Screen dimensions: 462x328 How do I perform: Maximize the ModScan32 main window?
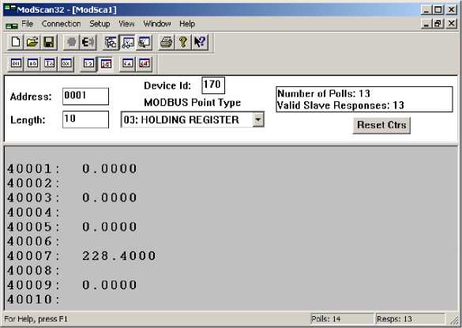click(x=438, y=9)
